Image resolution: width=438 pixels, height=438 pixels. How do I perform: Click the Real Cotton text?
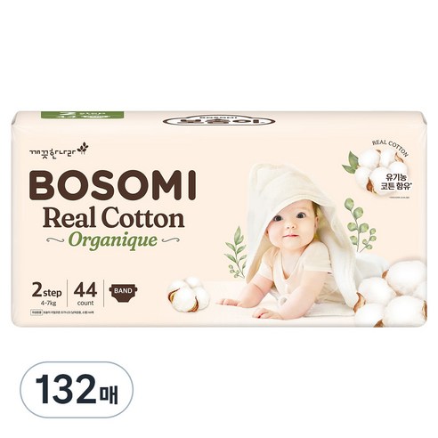point(114,219)
